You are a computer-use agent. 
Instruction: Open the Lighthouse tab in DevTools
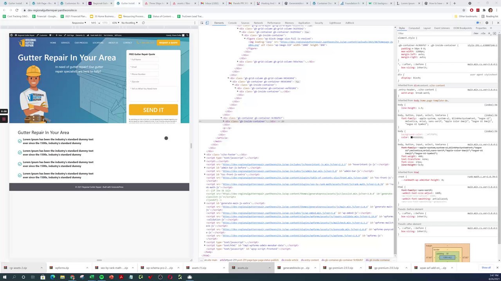(x=335, y=23)
